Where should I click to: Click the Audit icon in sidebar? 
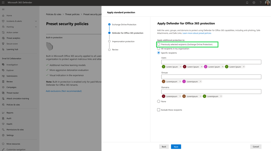3,118
